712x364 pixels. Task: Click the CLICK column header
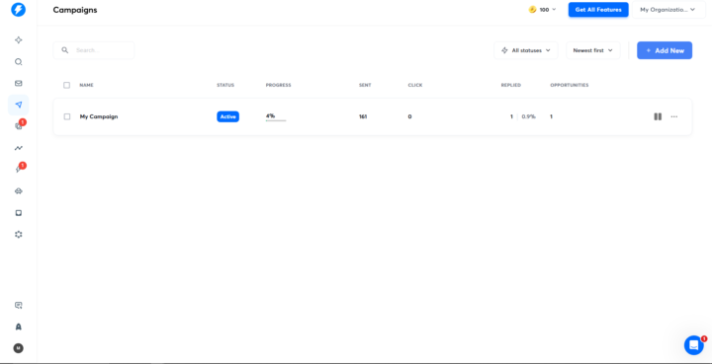(x=415, y=85)
